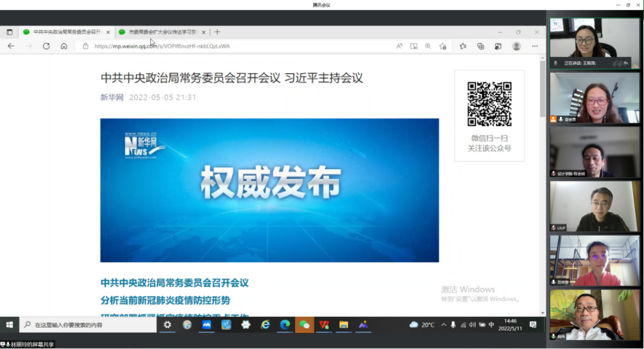Viewport: 644px width, 349px height.
Task: Select the bottom participant video tile
Action: point(595,315)
